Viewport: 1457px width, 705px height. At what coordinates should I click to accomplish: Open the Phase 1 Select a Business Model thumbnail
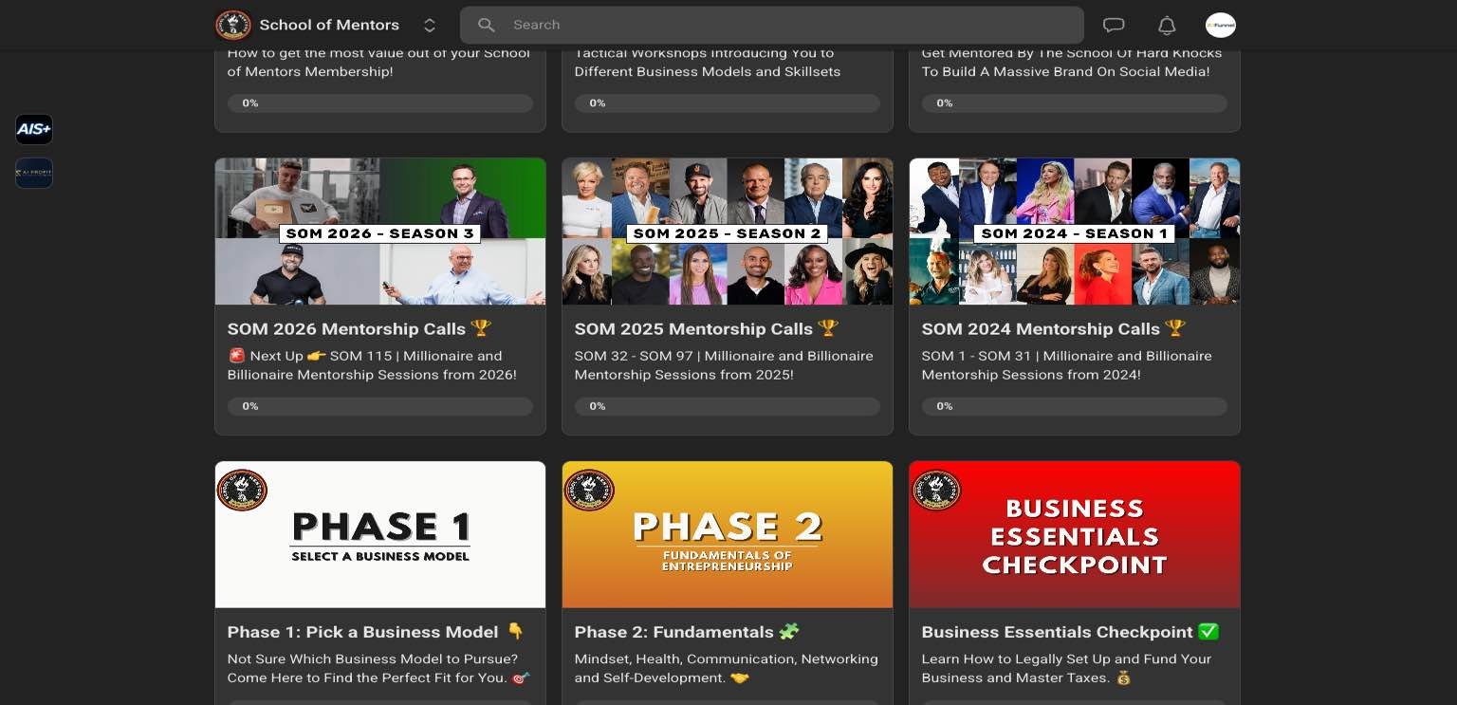pos(379,534)
